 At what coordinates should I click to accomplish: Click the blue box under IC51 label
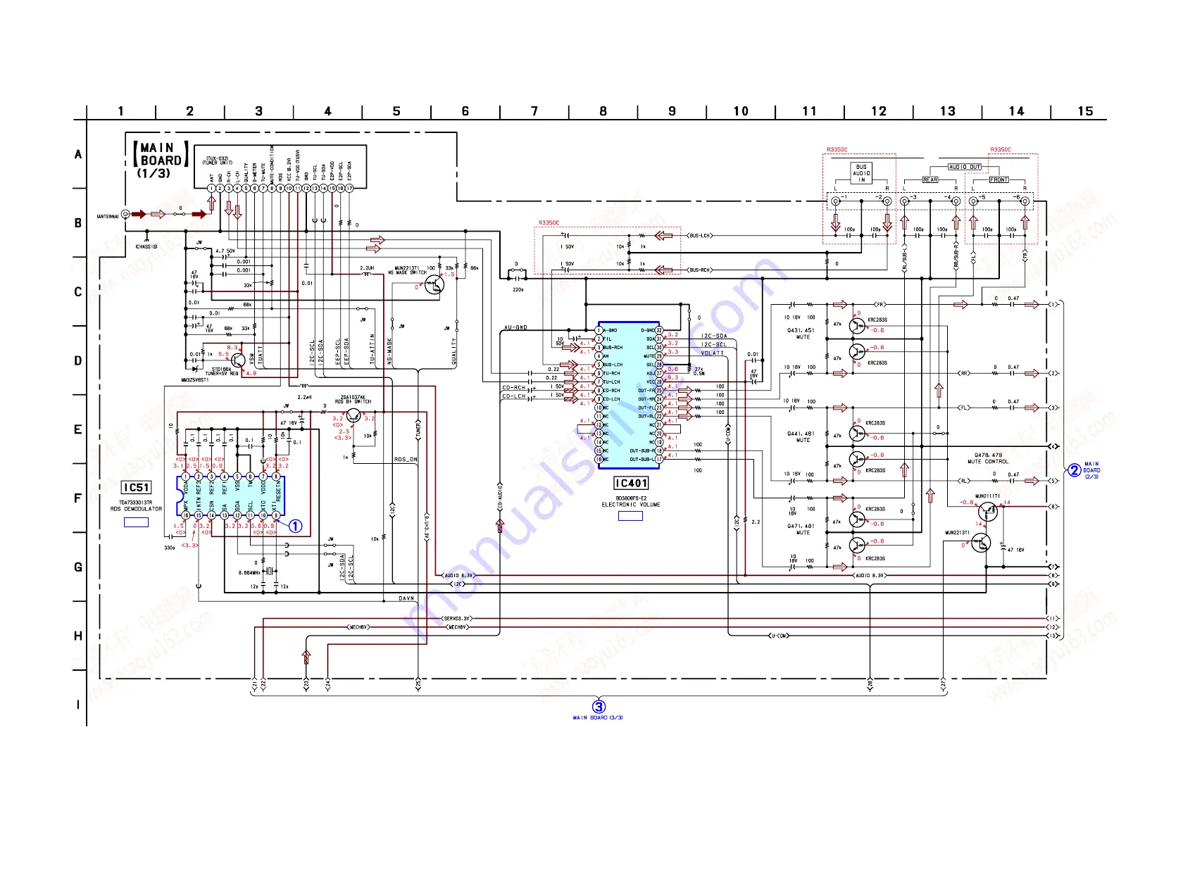[136, 522]
